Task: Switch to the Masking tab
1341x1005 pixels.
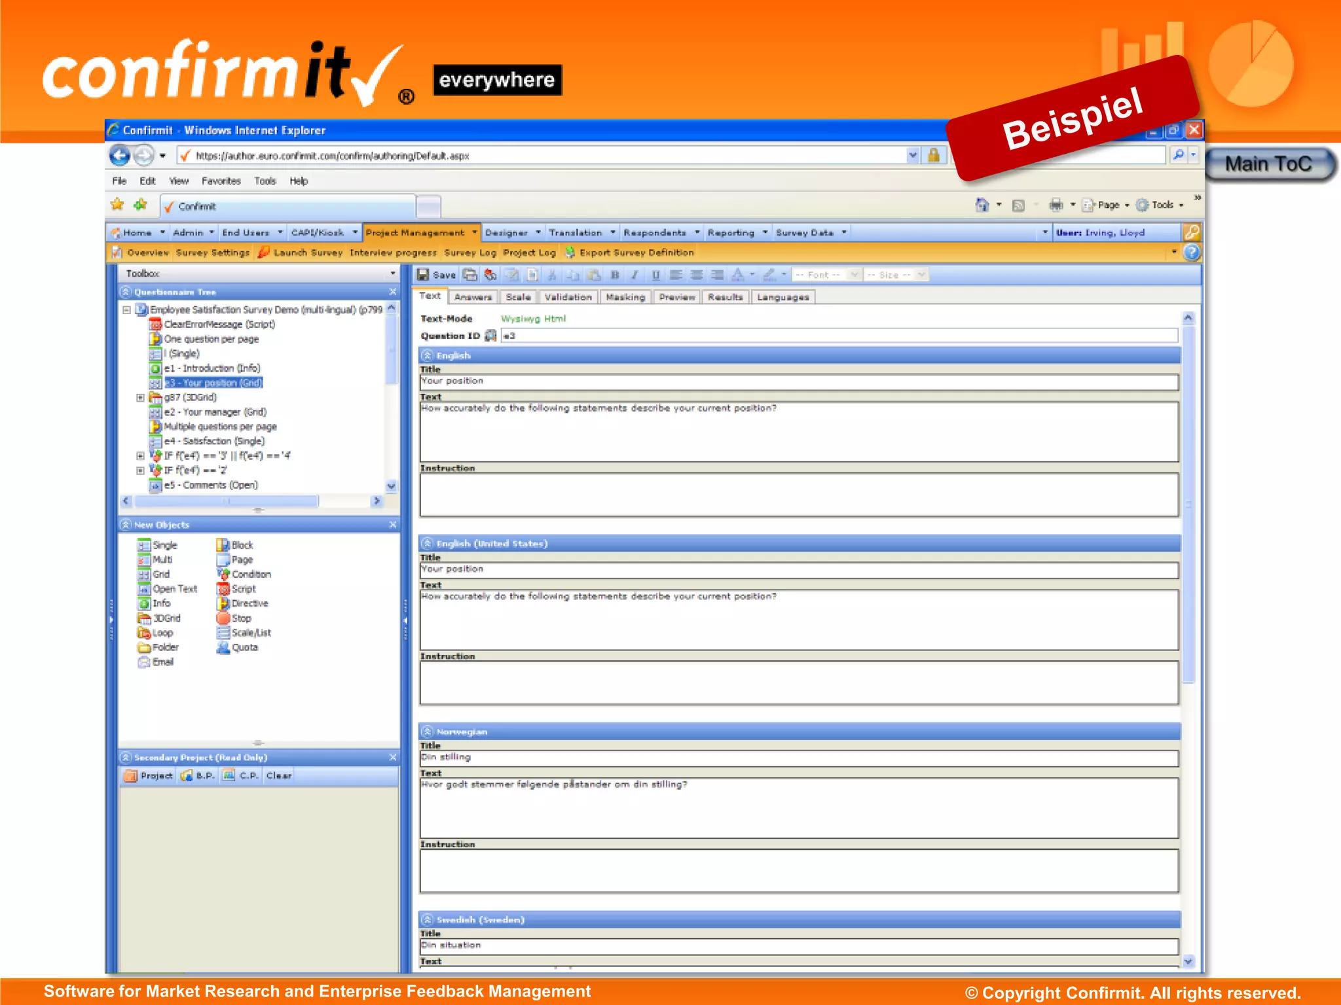Action: pos(625,297)
